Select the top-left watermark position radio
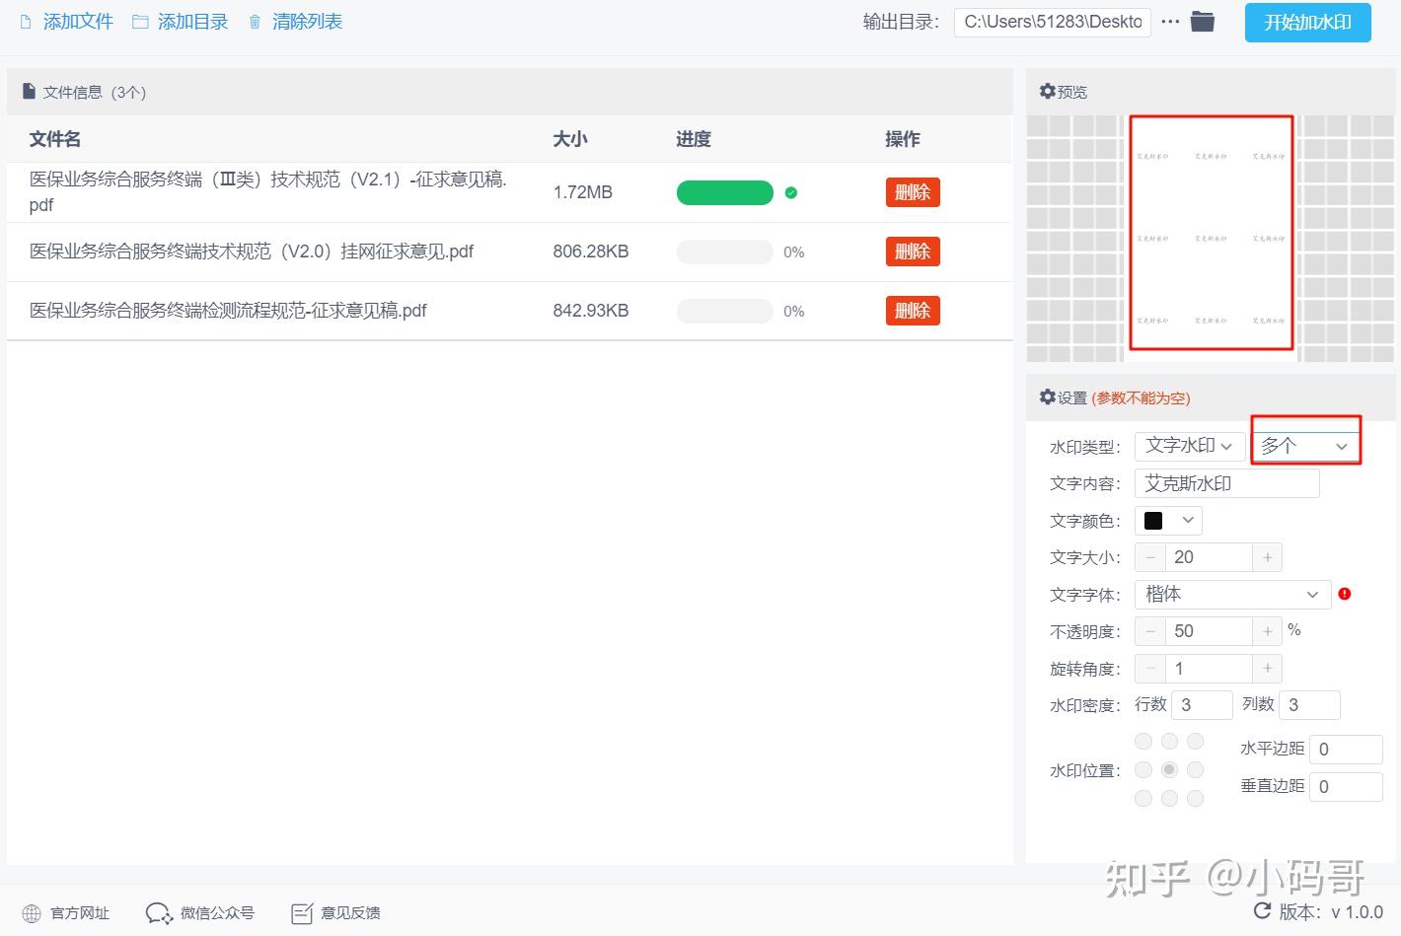Image resolution: width=1401 pixels, height=936 pixels. [1143, 741]
